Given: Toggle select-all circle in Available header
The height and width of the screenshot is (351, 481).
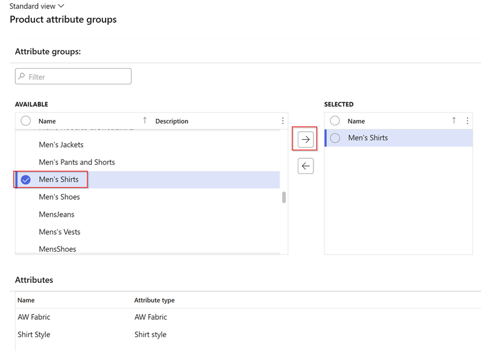Looking at the screenshot, I should click(26, 120).
